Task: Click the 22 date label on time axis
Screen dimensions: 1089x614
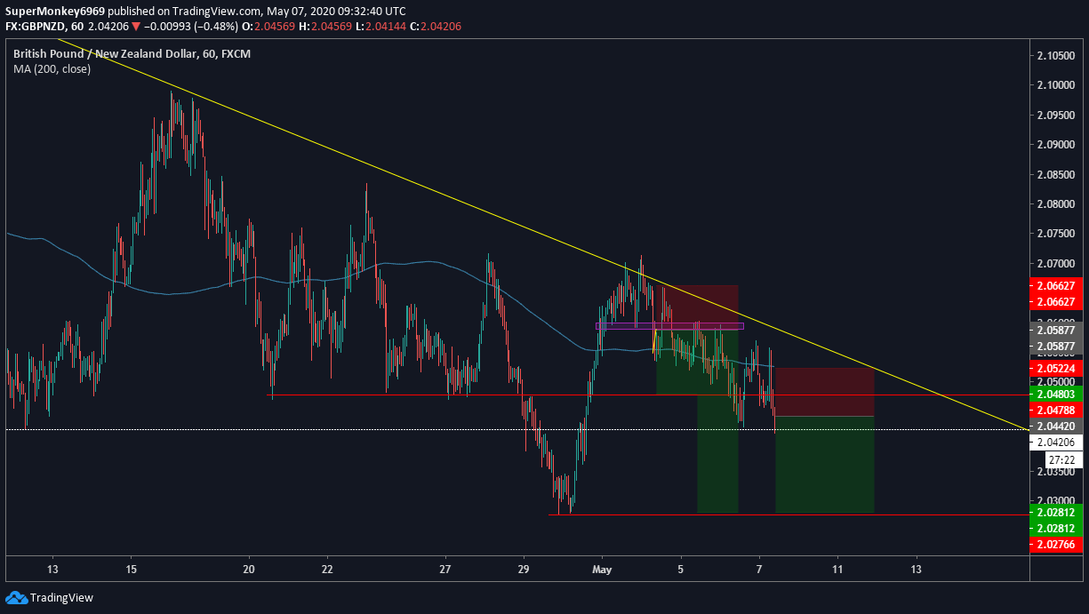Action: [327, 569]
